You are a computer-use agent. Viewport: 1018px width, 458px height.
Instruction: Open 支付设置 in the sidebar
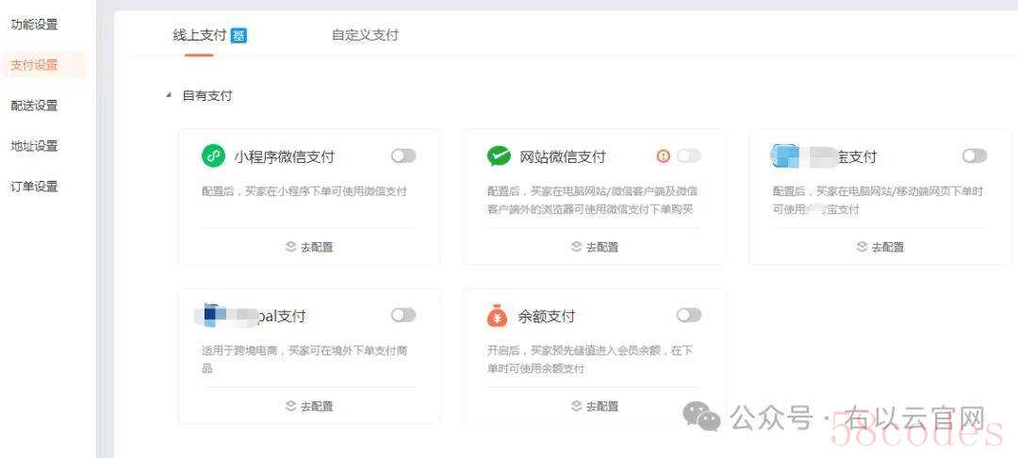[35, 65]
